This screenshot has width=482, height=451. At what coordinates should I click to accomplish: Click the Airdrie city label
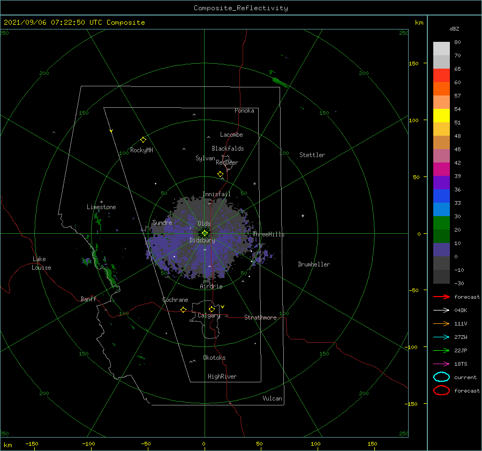point(211,286)
